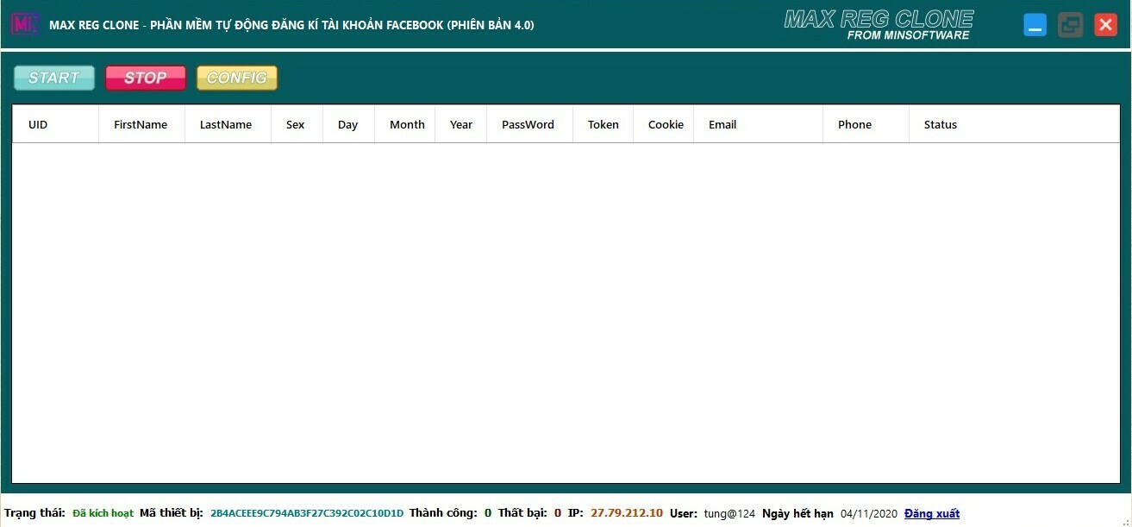Click the FROM MINSOFTWARE text
The width and height of the screenshot is (1132, 527).
point(909,35)
